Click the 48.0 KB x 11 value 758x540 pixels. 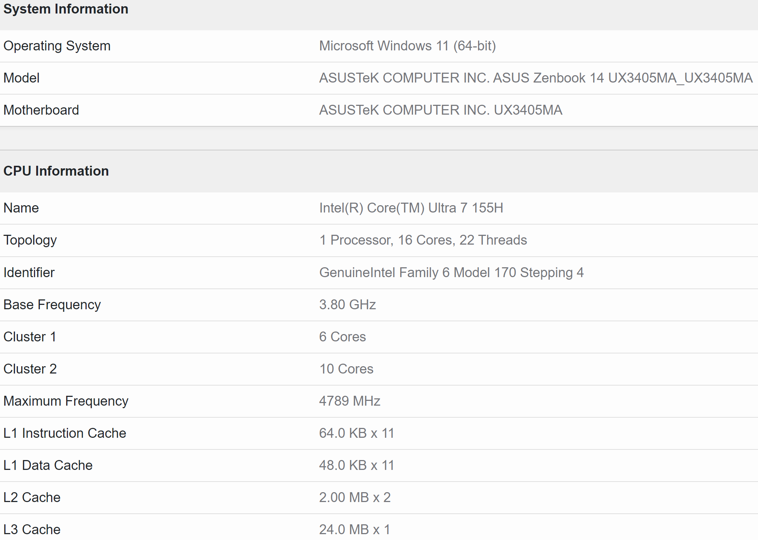point(356,466)
